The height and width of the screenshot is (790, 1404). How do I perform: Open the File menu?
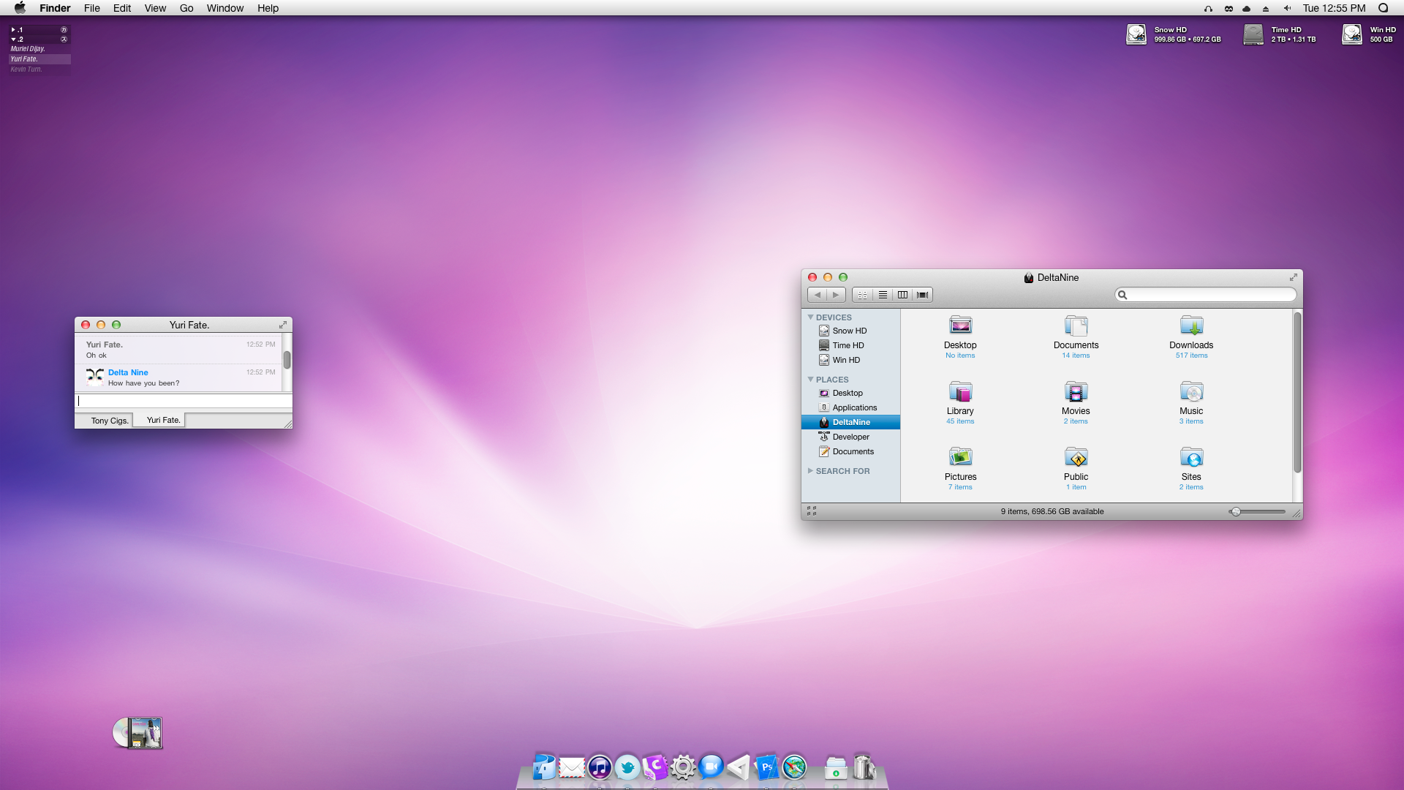click(92, 8)
